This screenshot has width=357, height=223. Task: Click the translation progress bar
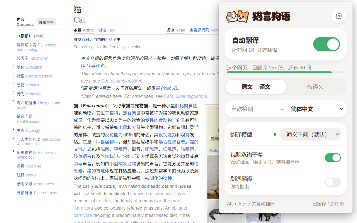pos(285,72)
